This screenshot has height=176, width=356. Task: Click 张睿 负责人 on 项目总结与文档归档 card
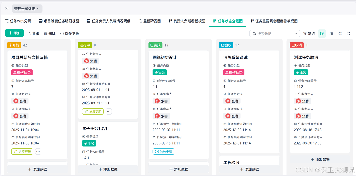click(20, 101)
